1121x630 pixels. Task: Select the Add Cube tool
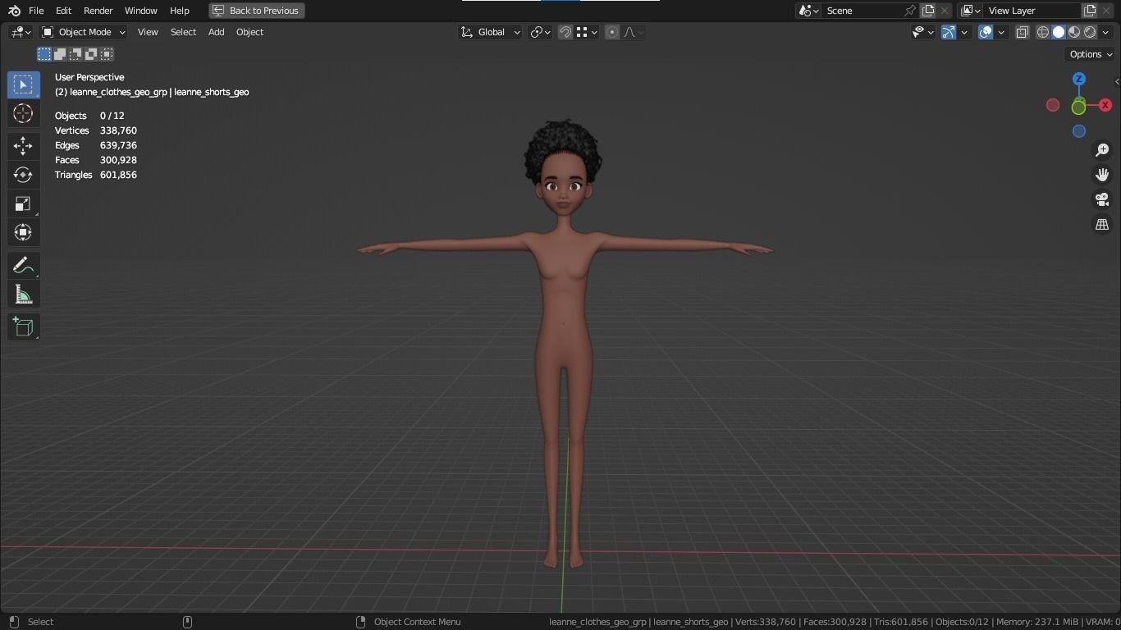pos(23,327)
